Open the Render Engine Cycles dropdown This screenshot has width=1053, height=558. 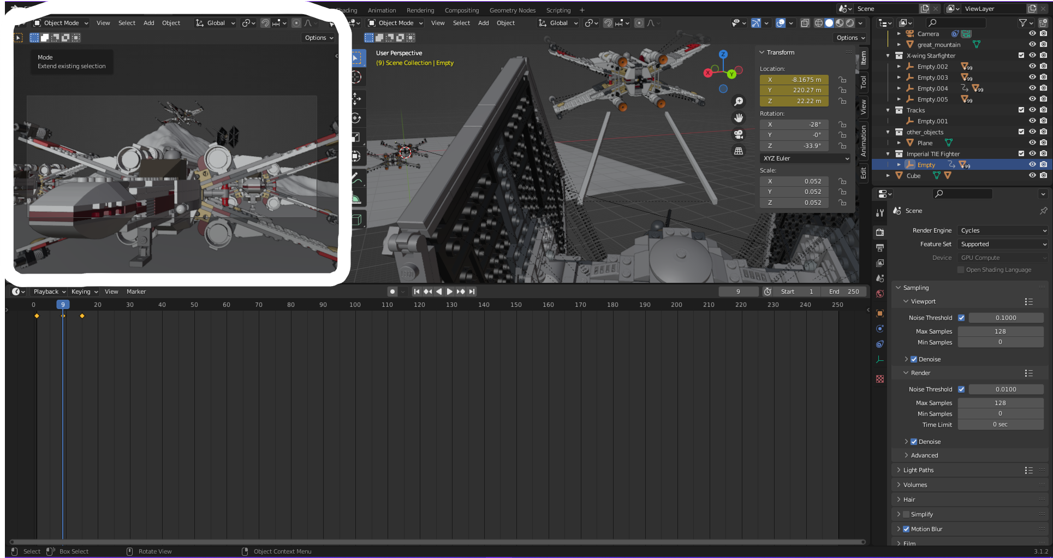pyautogui.click(x=1003, y=230)
